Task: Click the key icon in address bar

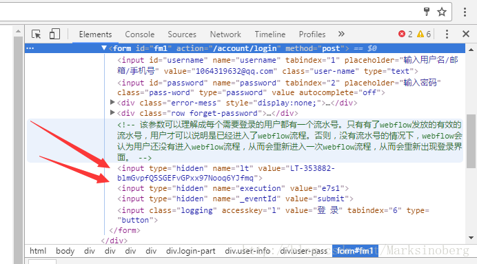Action: [427, 12]
